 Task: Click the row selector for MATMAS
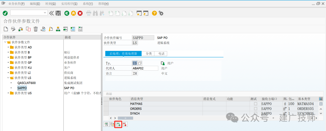[106, 104]
